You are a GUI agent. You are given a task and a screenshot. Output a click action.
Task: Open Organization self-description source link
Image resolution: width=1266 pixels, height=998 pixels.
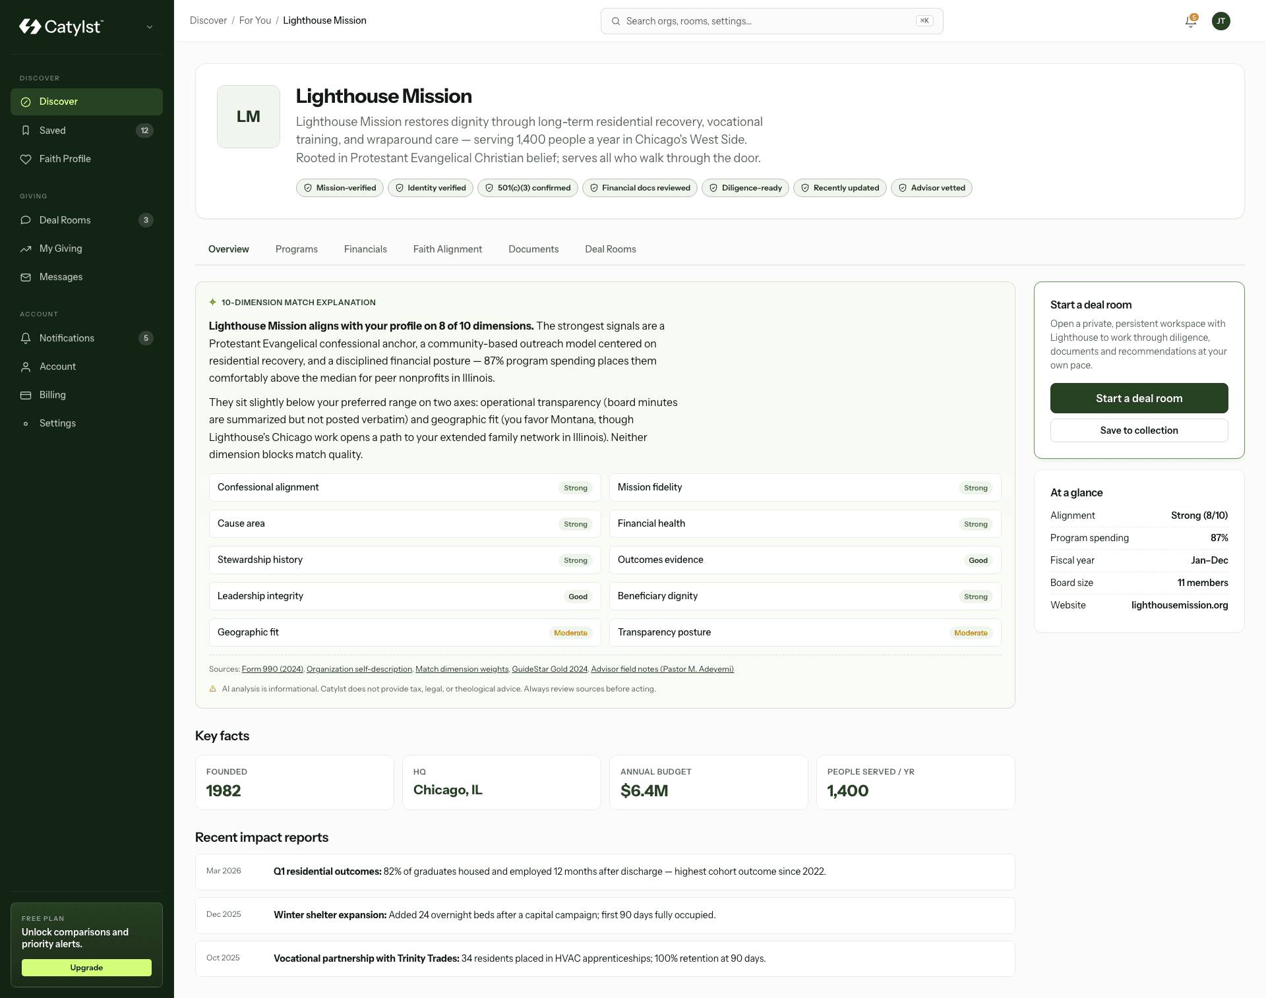click(x=359, y=669)
